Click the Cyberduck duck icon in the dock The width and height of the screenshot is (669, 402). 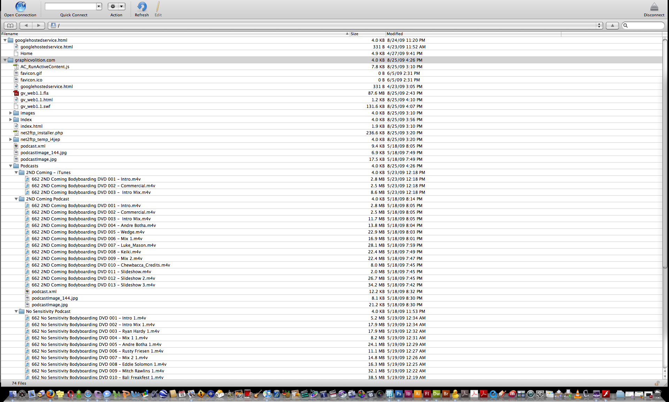(455, 394)
